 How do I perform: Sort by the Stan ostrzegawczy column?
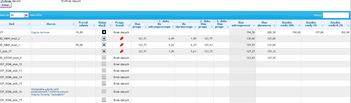[243, 24]
